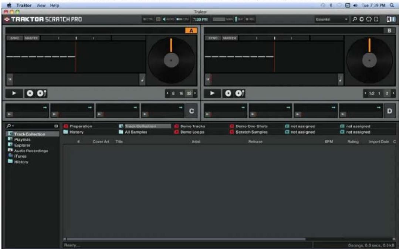Select Deck A focus letter
Screen dimensions: 399x249
point(191,31)
